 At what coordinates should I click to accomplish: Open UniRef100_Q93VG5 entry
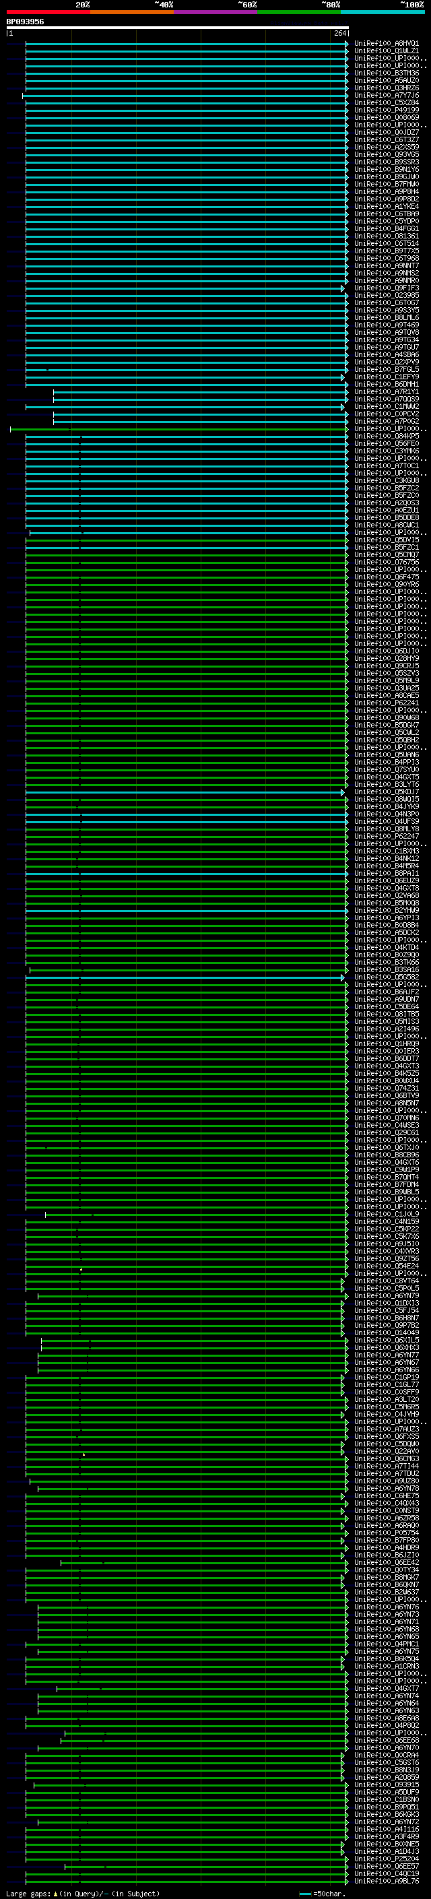[x=387, y=154]
